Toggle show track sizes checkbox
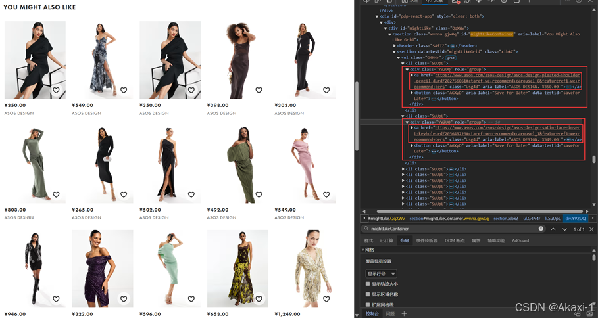Screen dimensions: 598x318 click(368, 284)
